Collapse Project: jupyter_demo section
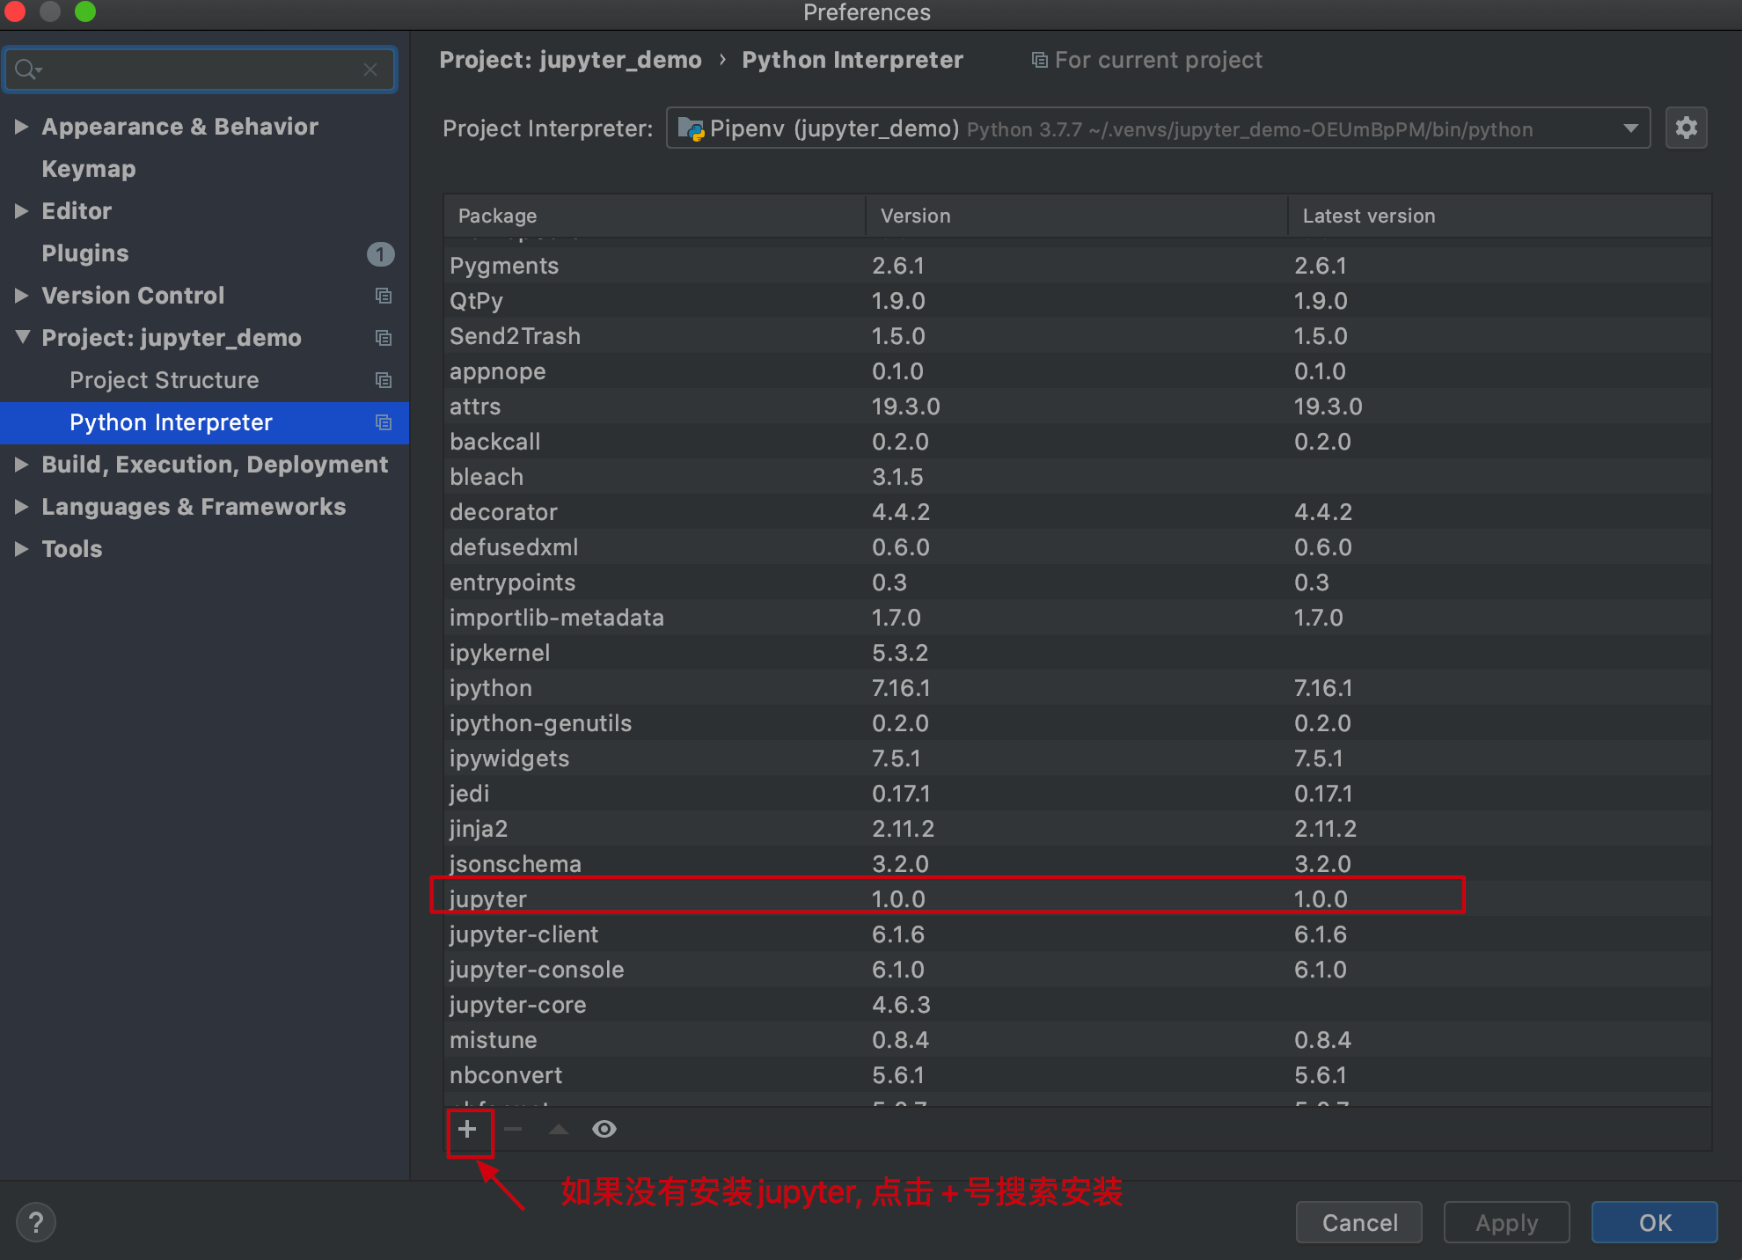 pos(23,337)
